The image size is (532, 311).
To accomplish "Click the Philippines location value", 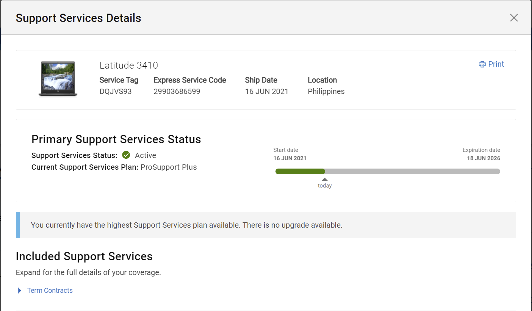I will coord(326,92).
